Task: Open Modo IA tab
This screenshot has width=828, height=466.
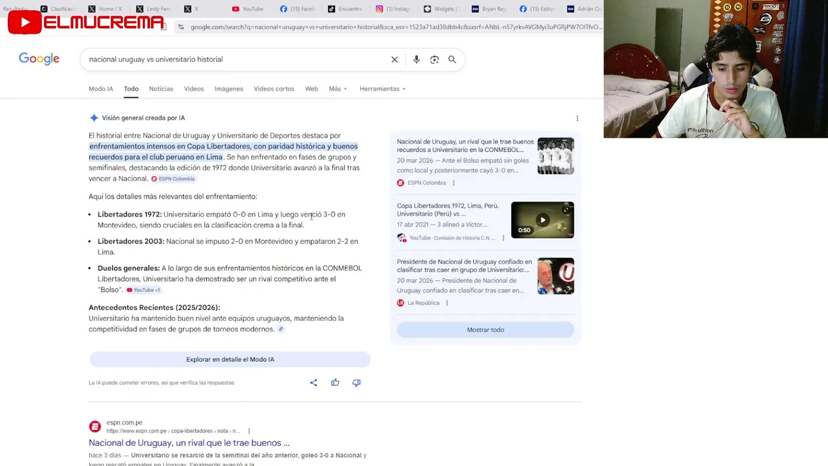Action: point(101,89)
